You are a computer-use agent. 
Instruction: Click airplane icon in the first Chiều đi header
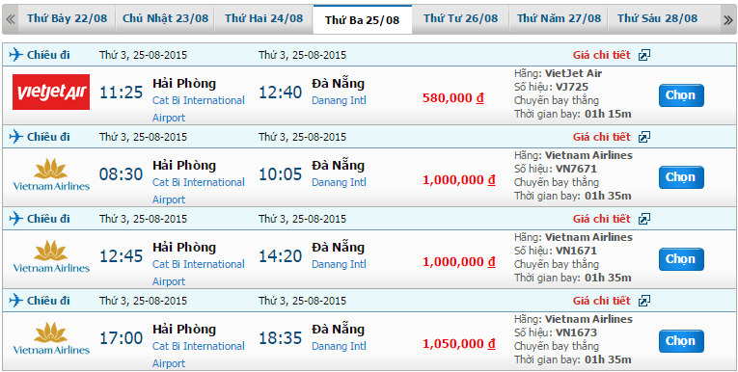click(15, 55)
